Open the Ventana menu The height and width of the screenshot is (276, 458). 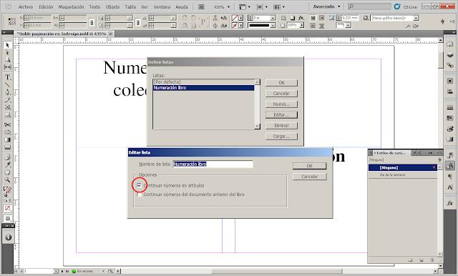coord(162,6)
